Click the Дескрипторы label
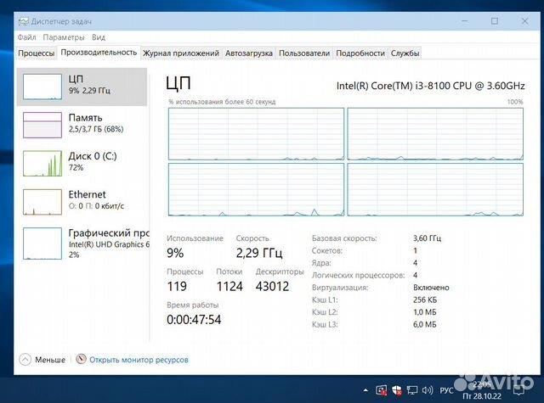Viewport: 544px width, 403px height. click(280, 271)
